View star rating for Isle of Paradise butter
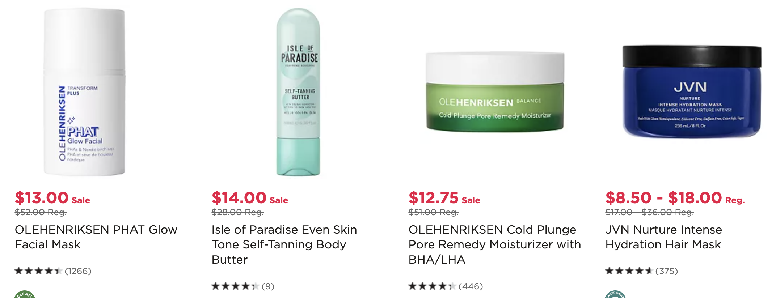Image resolution: width=776 pixels, height=298 pixels. tap(235, 286)
